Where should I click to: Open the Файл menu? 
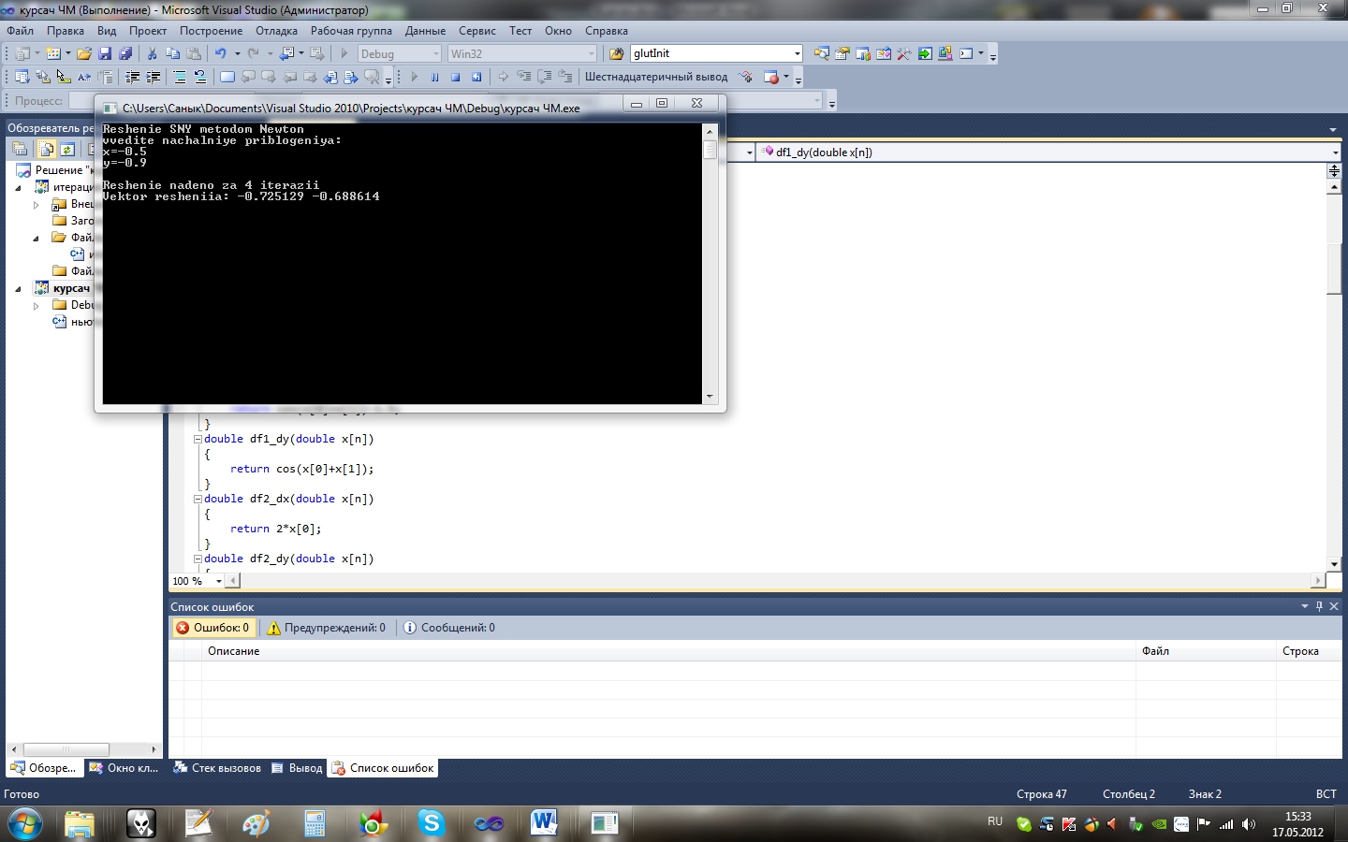click(20, 31)
